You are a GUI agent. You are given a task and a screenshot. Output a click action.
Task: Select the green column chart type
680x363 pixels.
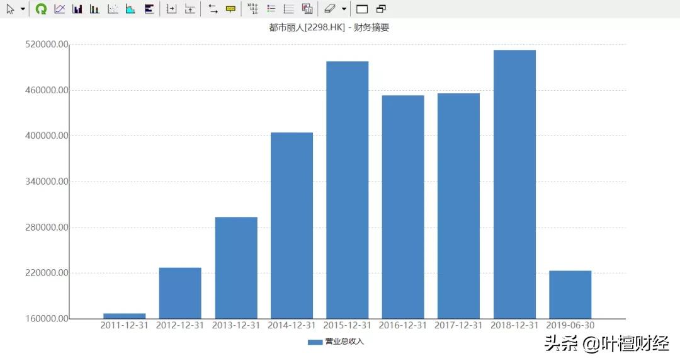click(94, 9)
